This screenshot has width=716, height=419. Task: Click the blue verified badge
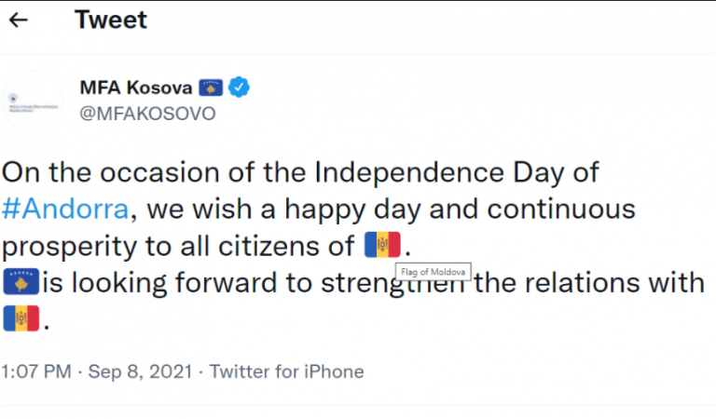point(240,88)
